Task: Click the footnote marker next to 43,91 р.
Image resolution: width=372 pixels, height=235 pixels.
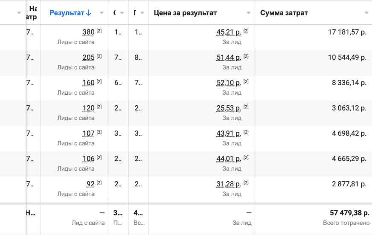Action: click(x=246, y=132)
